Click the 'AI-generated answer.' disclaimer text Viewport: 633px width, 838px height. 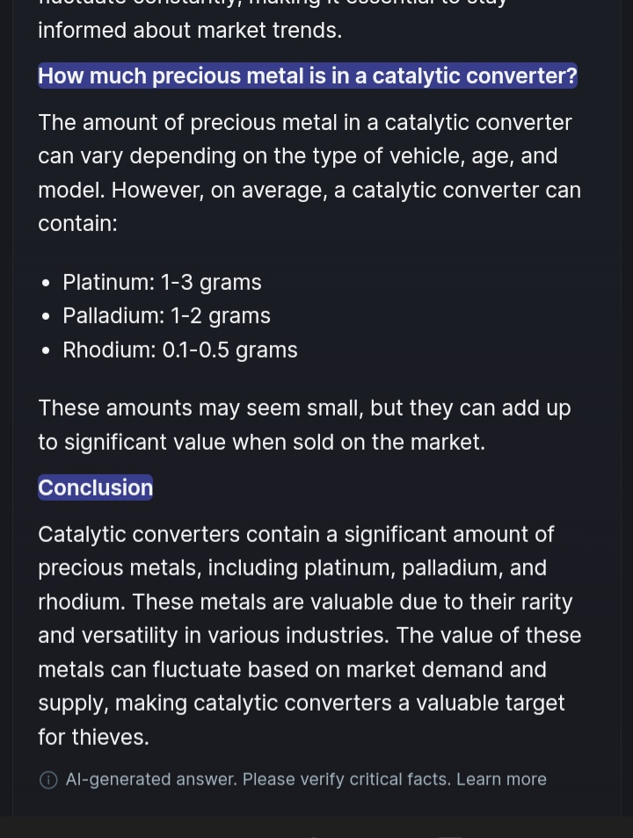pos(151,779)
